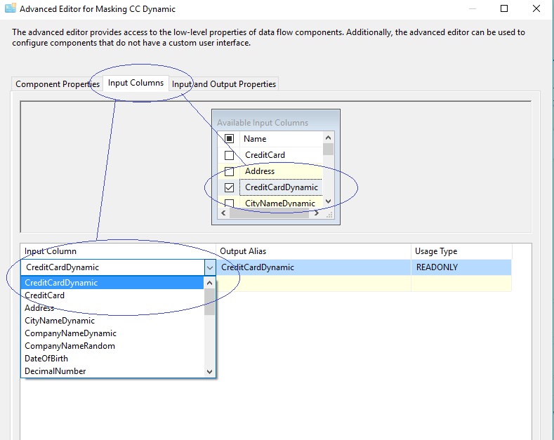Switch to the Input Columns tab

point(136,83)
